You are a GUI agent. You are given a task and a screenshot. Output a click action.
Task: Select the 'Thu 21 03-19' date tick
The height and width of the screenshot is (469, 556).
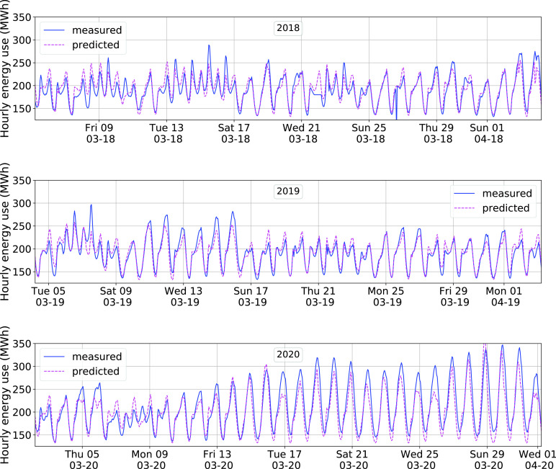(318, 296)
